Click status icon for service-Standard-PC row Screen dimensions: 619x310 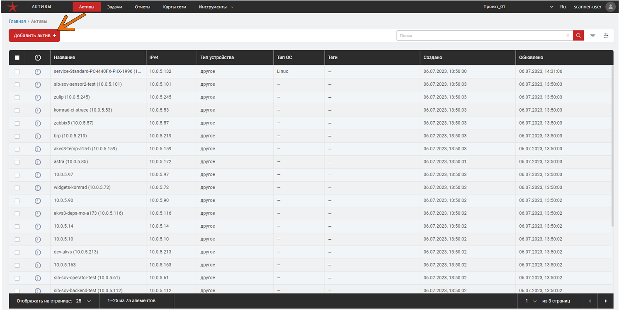point(38,72)
